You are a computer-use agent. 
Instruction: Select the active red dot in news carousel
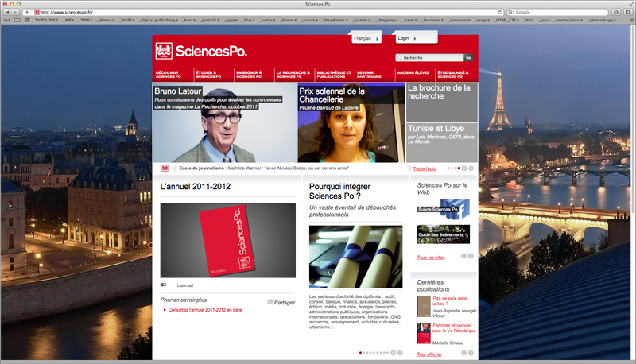tap(459, 168)
